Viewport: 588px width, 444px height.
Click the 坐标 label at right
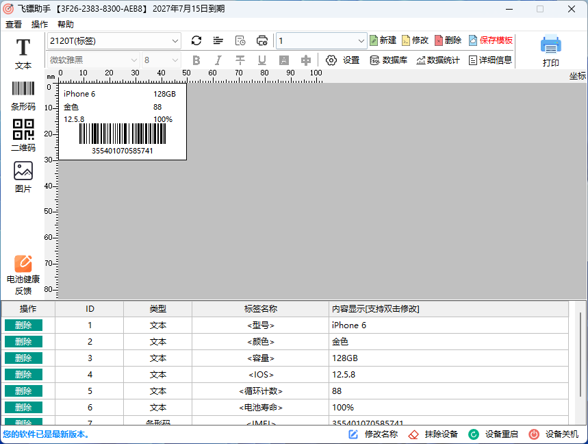[x=578, y=76]
